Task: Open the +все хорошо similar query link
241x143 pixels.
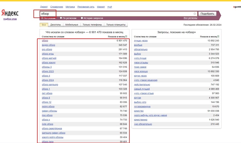Action: pyautogui.click(x=141, y=71)
